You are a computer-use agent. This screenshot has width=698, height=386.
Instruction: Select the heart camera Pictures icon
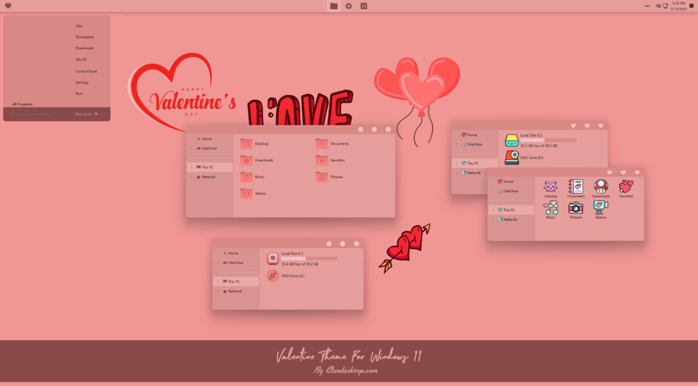[575, 207]
